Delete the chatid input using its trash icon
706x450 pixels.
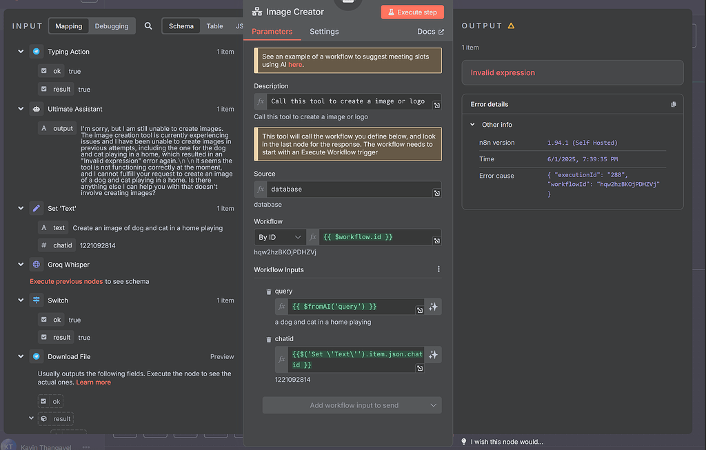coord(268,338)
